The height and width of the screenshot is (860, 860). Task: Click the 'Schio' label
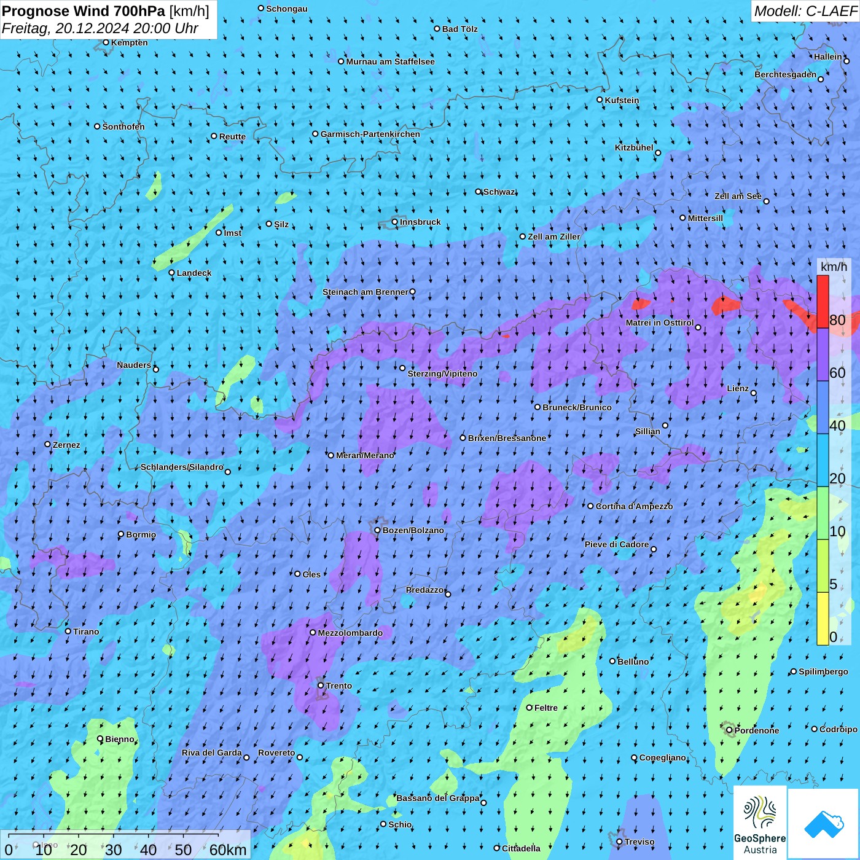[400, 824]
